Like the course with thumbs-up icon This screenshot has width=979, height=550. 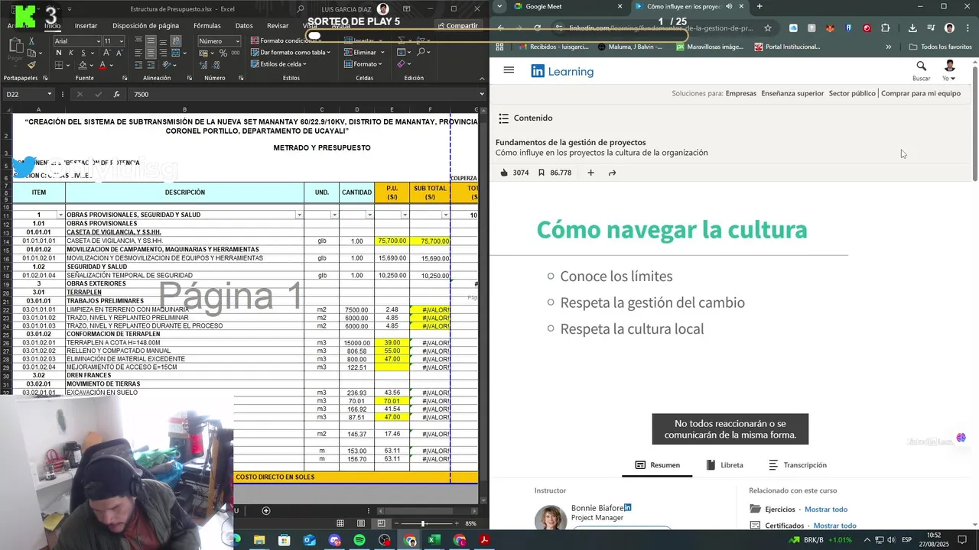pyautogui.click(x=504, y=173)
